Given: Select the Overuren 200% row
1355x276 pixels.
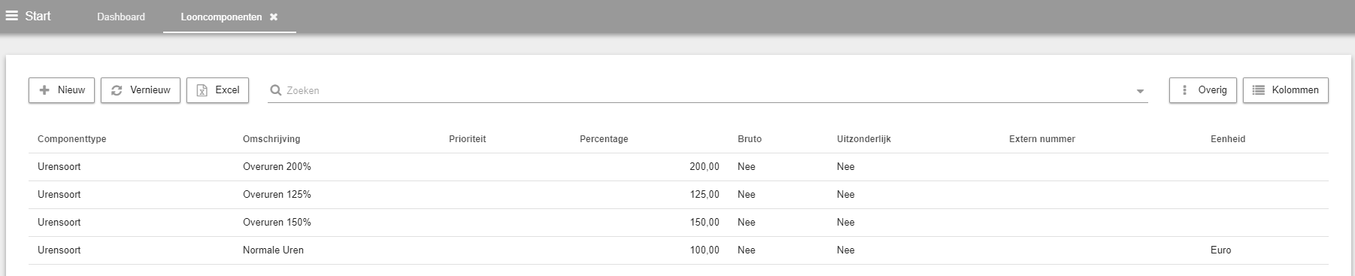Looking at the screenshot, I should pos(678,167).
